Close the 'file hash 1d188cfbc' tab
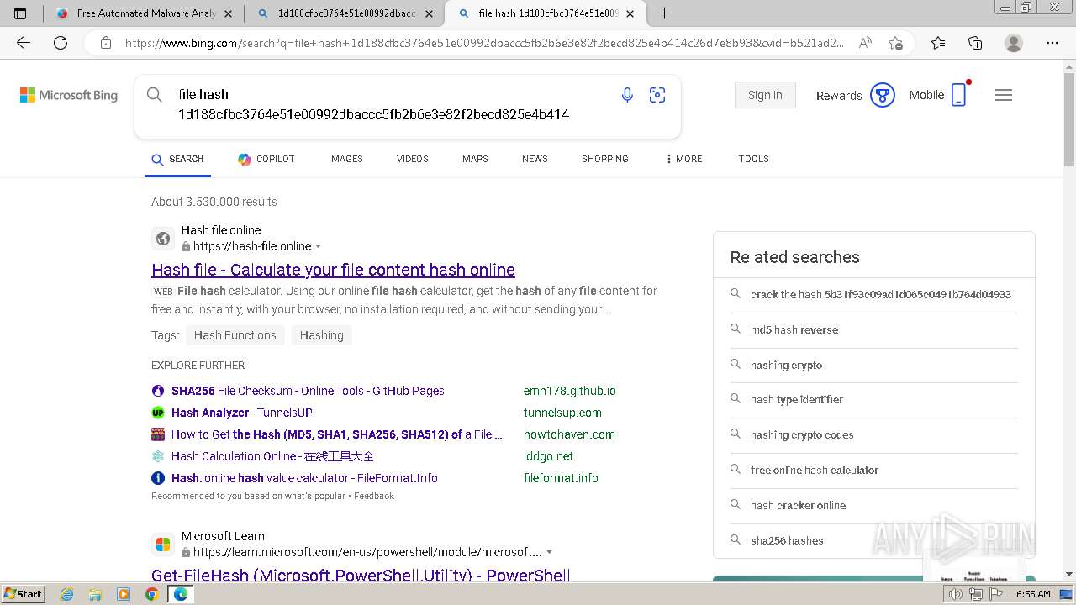 [x=630, y=13]
